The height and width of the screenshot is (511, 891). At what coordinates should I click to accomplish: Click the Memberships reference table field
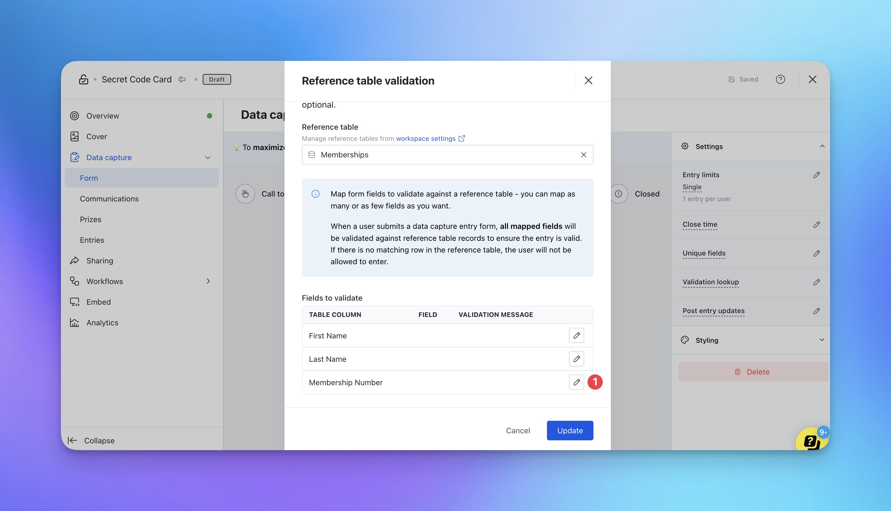pyautogui.click(x=439, y=155)
